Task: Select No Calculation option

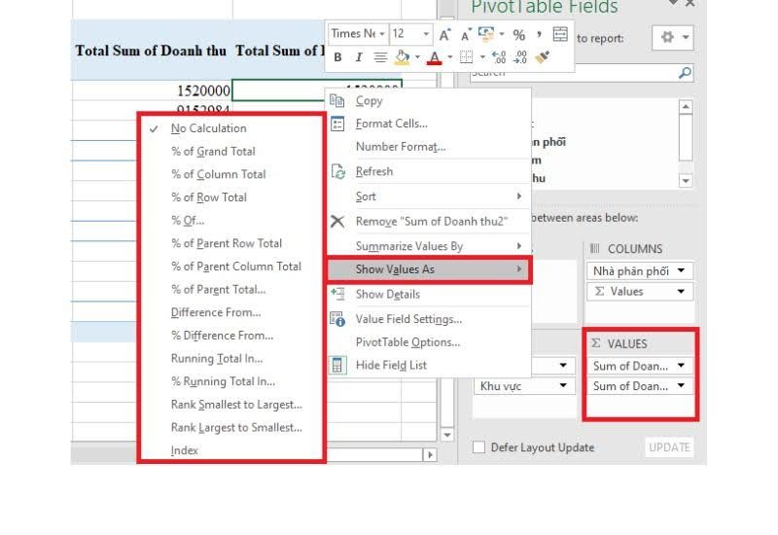Action: click(231, 128)
